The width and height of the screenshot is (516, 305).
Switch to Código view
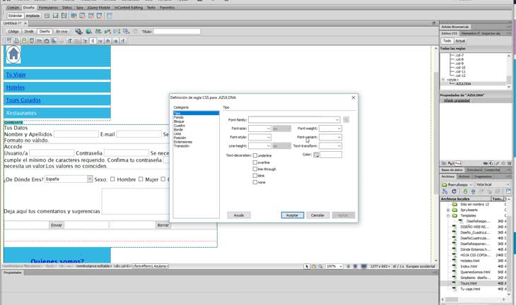[13, 32]
